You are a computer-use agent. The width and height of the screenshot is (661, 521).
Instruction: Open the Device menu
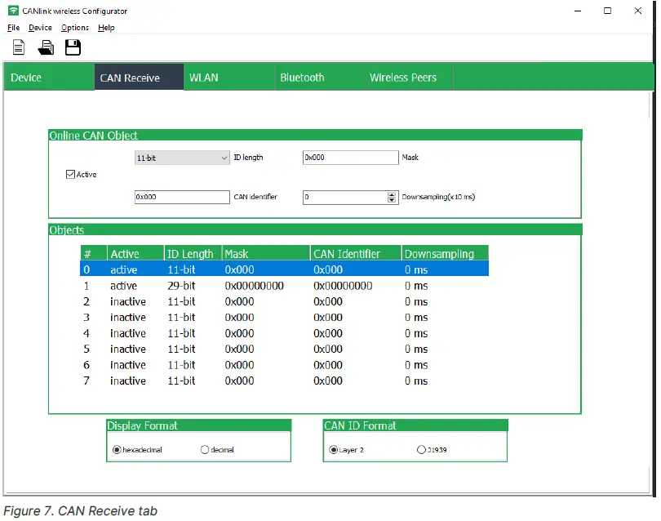click(x=40, y=28)
